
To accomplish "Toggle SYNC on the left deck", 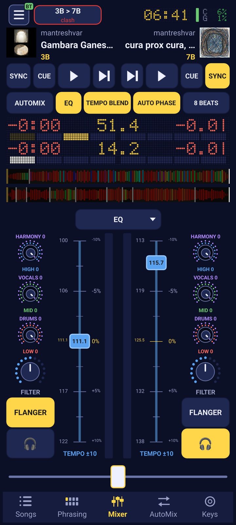I will click(18, 76).
